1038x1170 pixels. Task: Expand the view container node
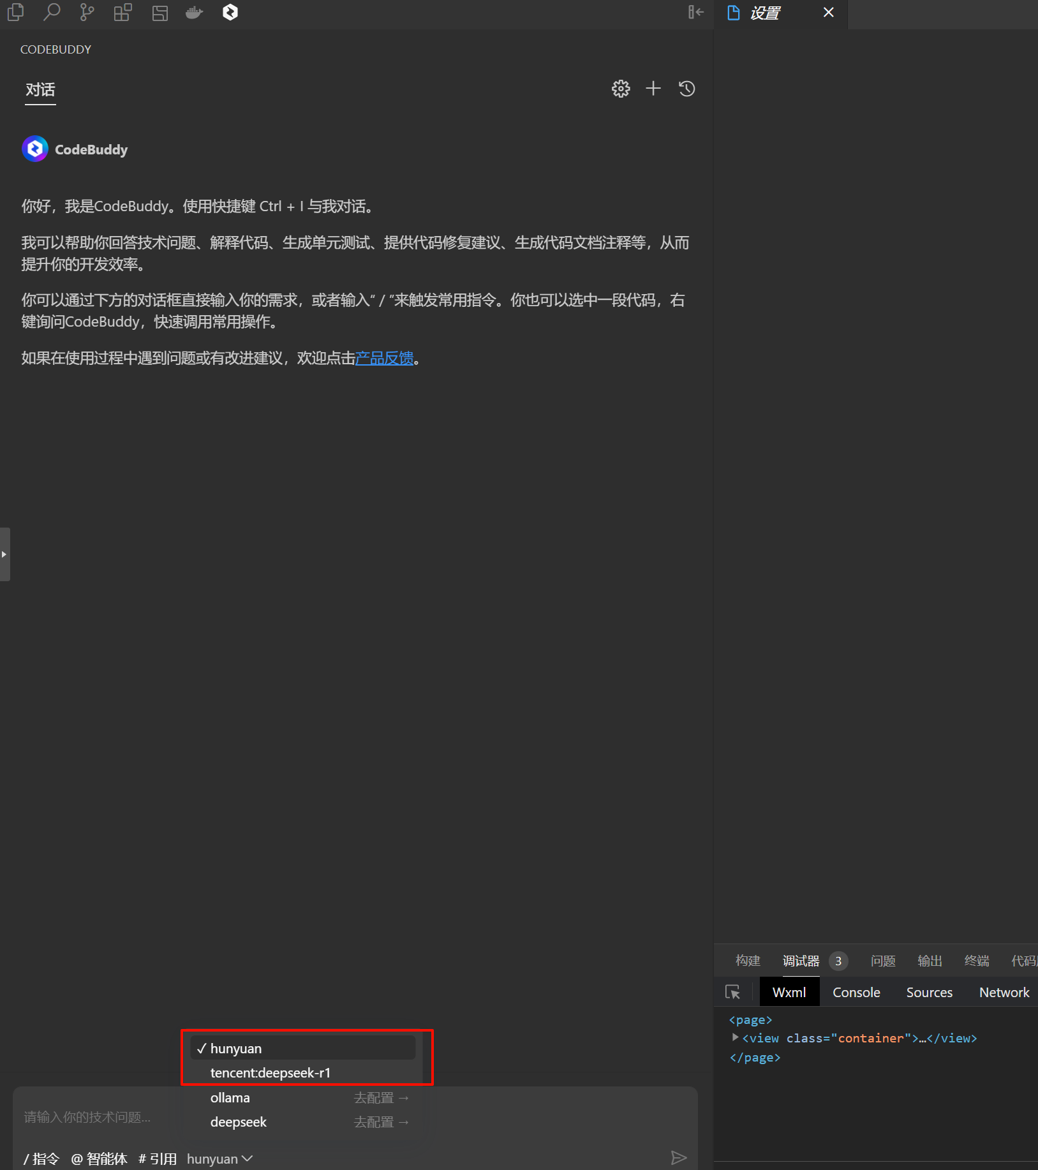click(x=735, y=1037)
